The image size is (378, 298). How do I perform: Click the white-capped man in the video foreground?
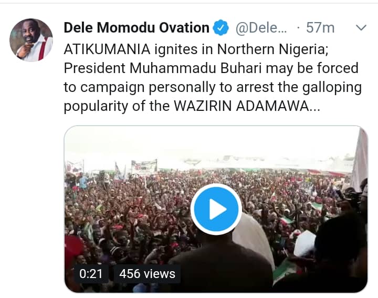(254, 235)
